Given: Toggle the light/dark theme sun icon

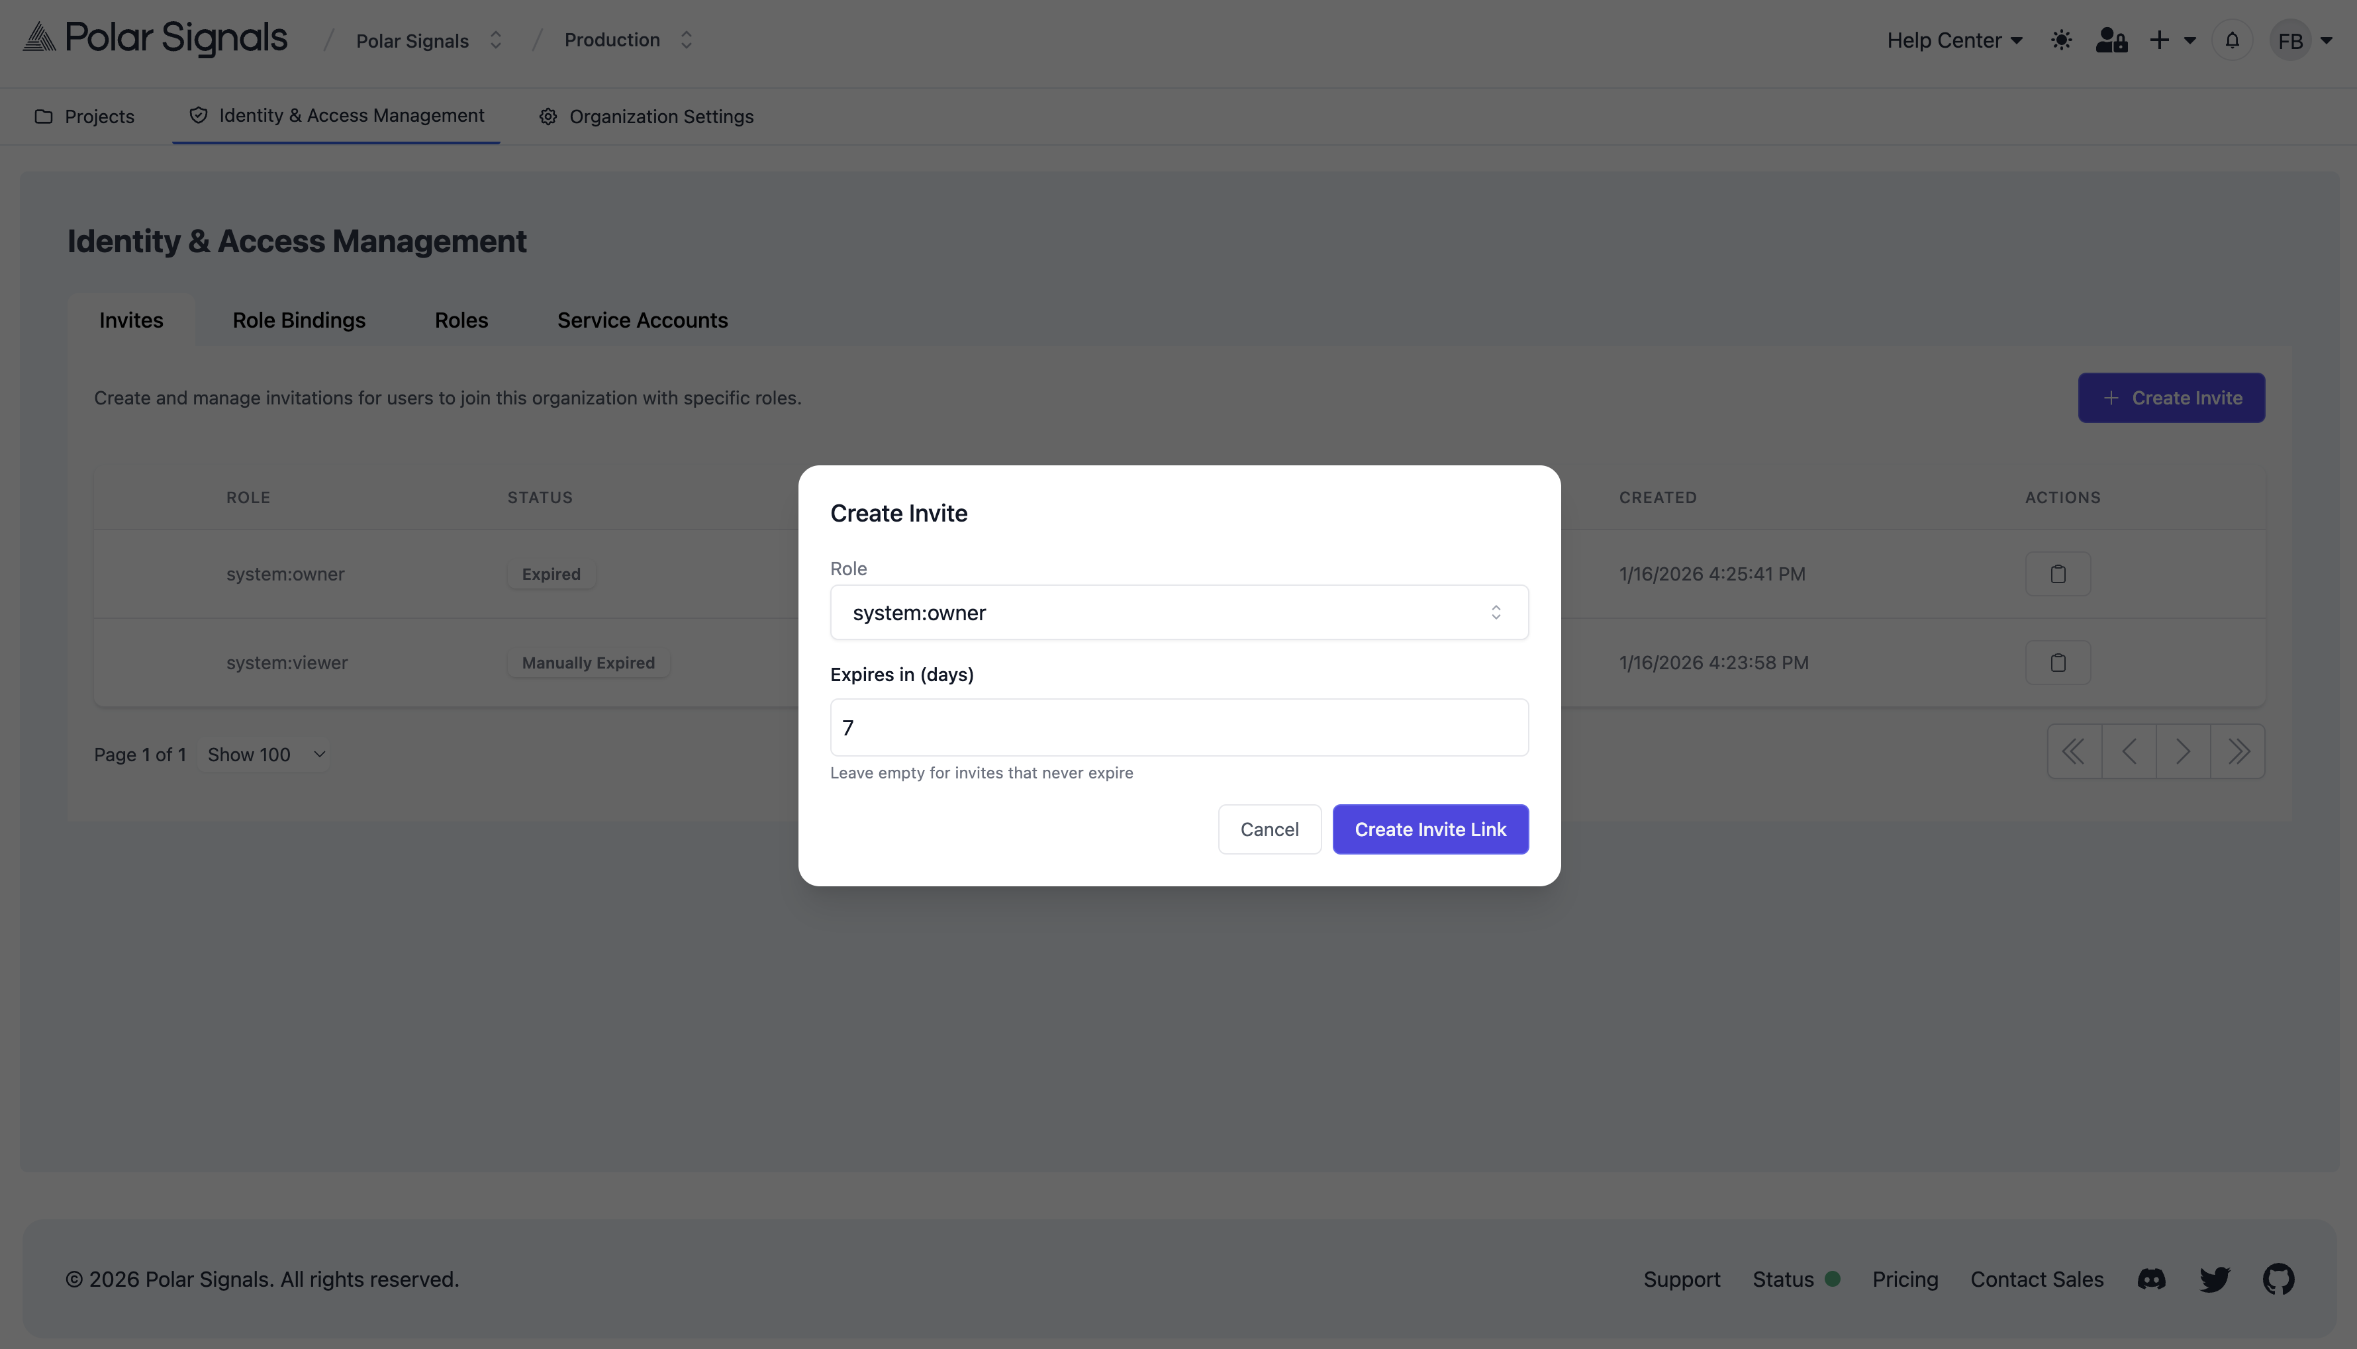Looking at the screenshot, I should (2062, 40).
